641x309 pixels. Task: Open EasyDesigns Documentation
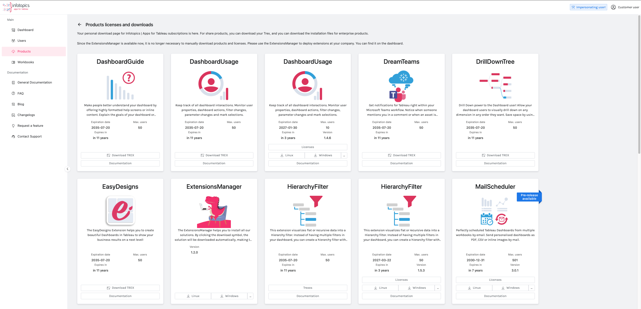[x=120, y=296]
